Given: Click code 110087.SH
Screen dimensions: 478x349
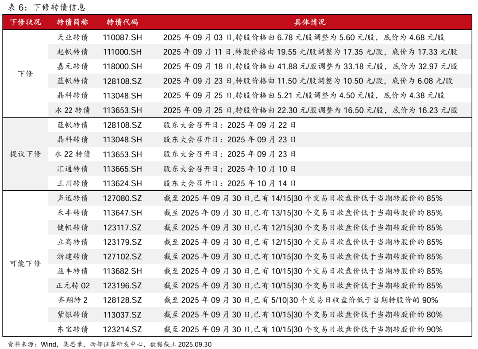Looking at the screenshot, I should (x=122, y=38).
